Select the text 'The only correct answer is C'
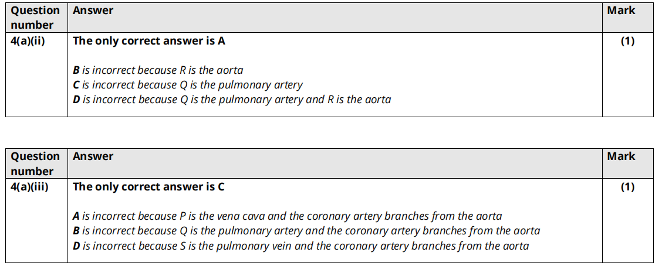 coord(148,187)
